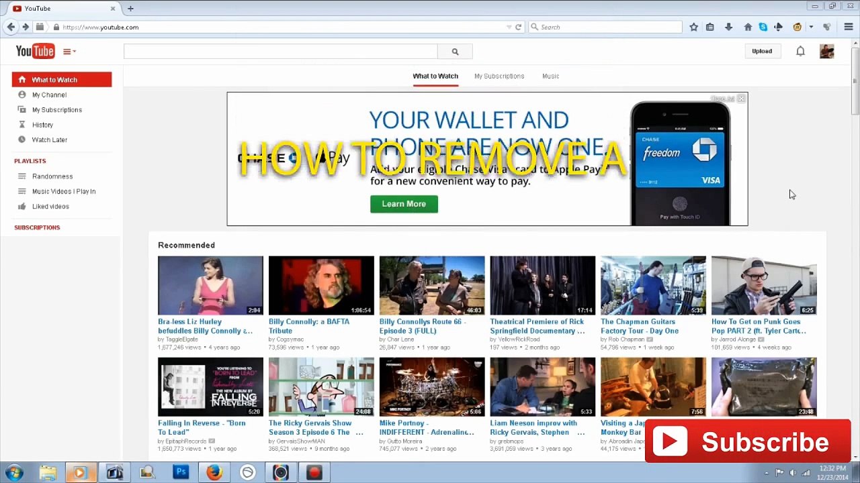
Task: Click the YouTube logo
Action: [x=35, y=51]
